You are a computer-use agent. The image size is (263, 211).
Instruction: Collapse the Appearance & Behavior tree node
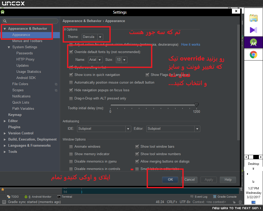point(5,29)
